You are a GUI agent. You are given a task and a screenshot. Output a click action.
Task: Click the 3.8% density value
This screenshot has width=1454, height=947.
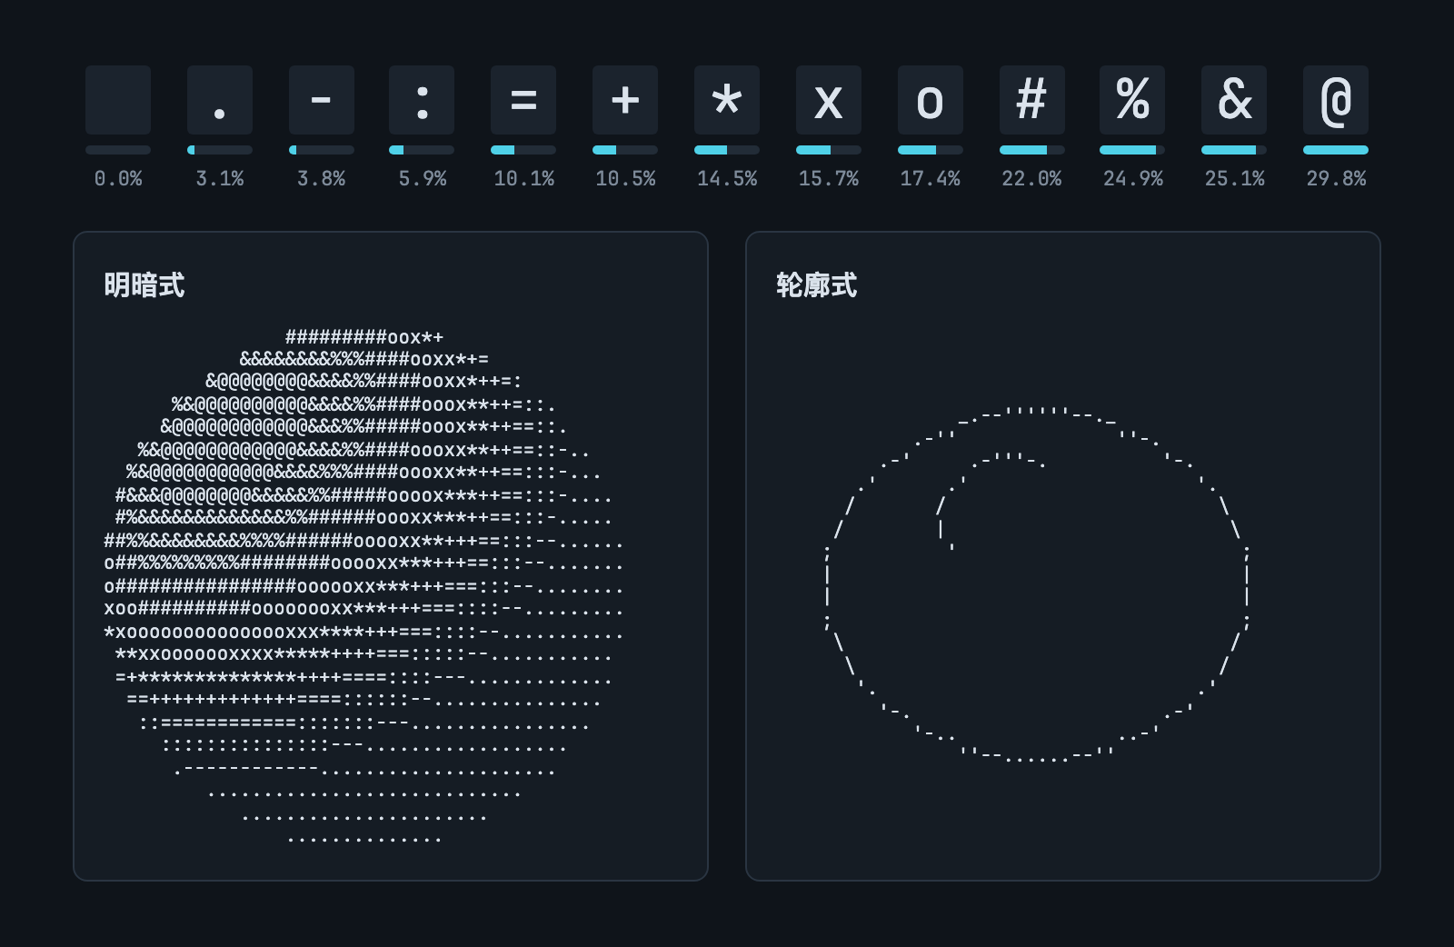[322, 179]
